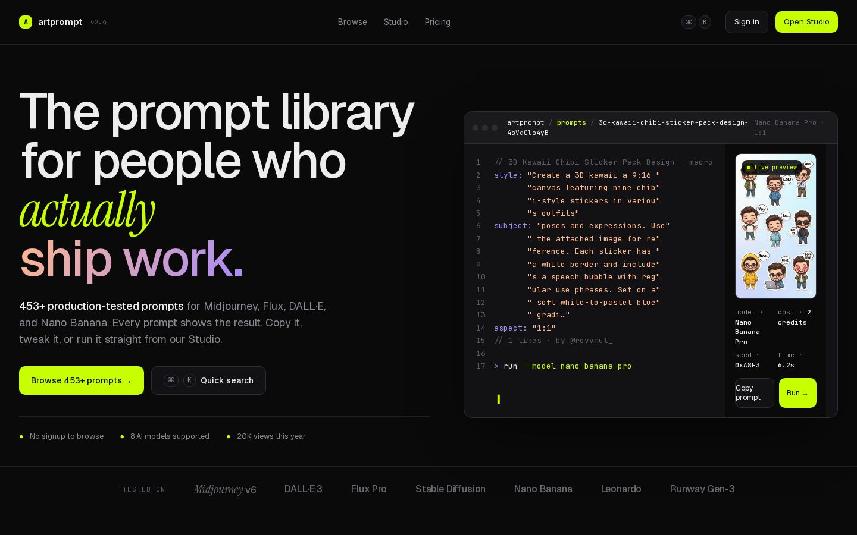Click the DALL·E 3 logo
This screenshot has height=535, width=857.
[304, 489]
